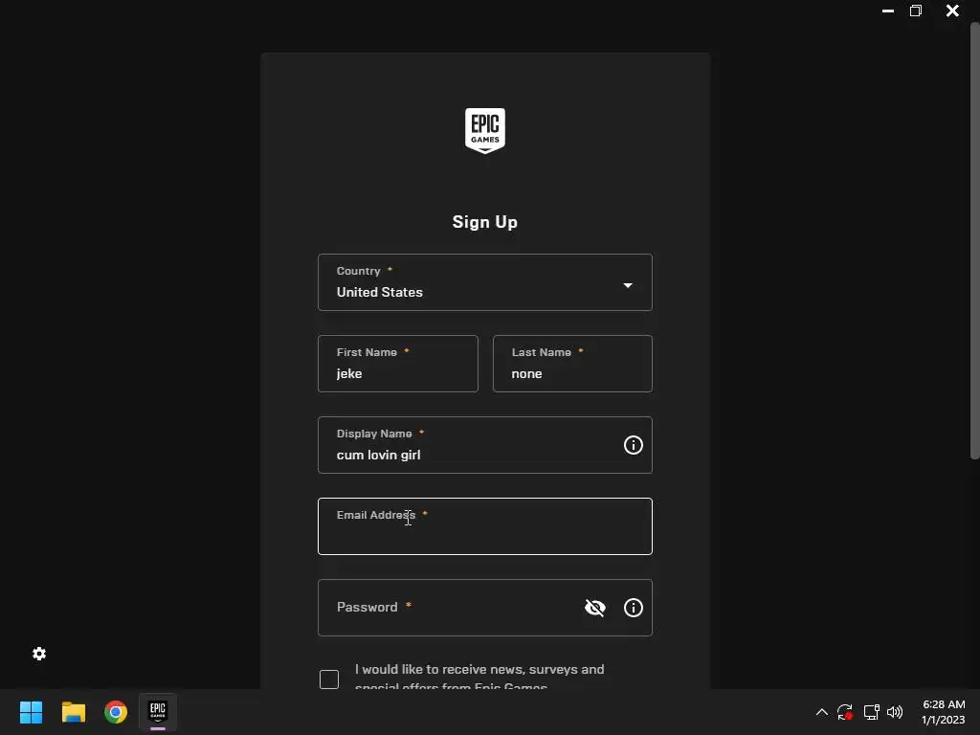Screen dimensions: 980x735
Task: Toggle password visibility eye icon
Action: pyautogui.click(x=595, y=608)
